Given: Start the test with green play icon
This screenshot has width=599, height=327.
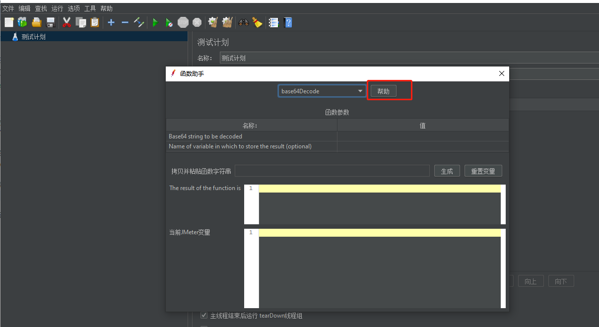Looking at the screenshot, I should tap(155, 22).
